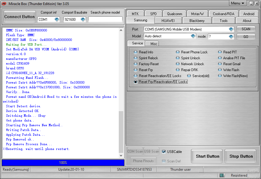Click the Thunder user status text
This screenshot has height=179, width=261.
coord(180,169)
